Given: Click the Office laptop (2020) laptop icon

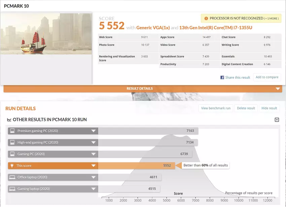Looking at the screenshot, I should tap(12, 177).
